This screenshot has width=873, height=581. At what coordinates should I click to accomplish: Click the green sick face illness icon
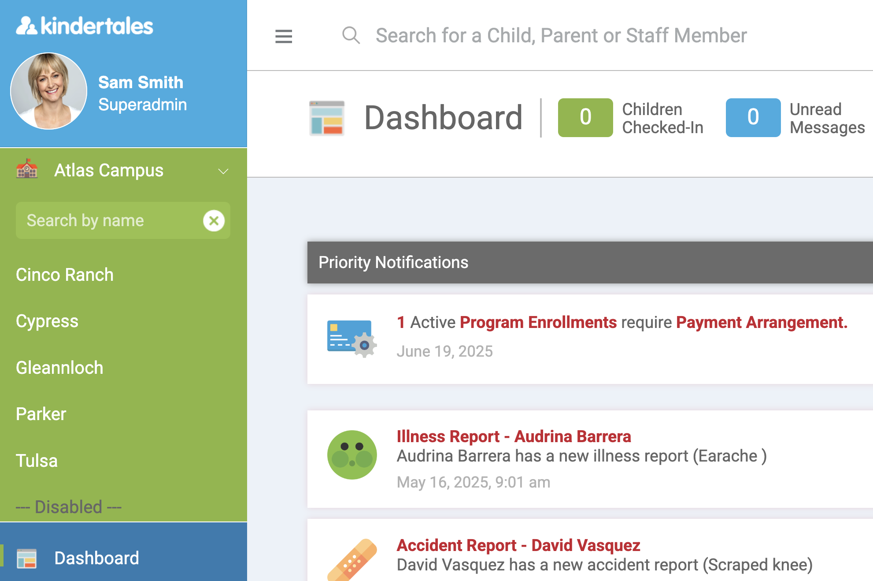(352, 455)
